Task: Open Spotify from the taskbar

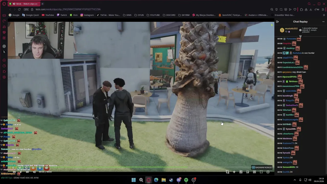Action: click(186, 180)
